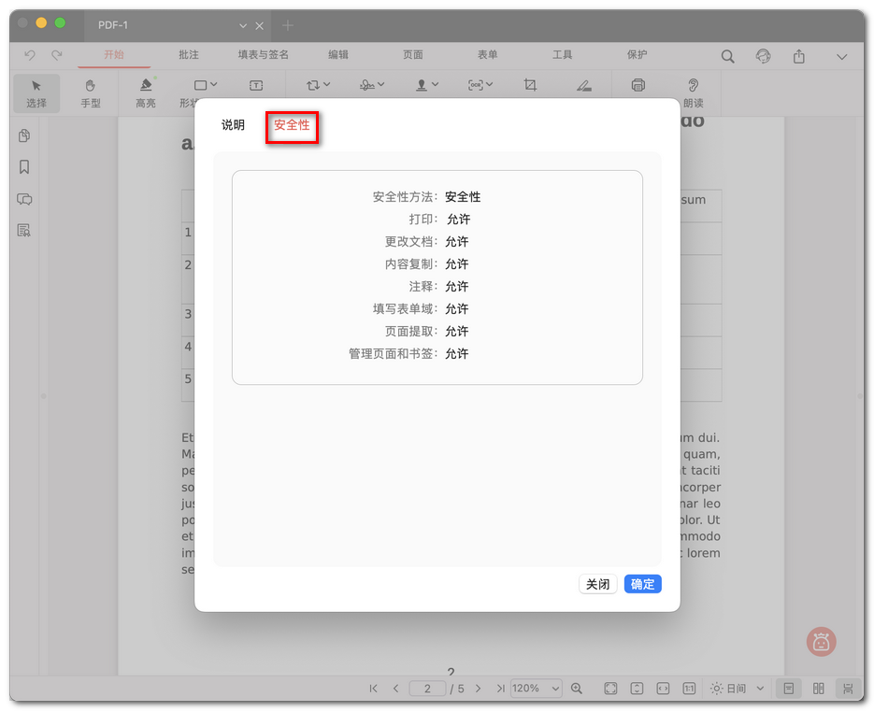Show the comments panel in sidebar
This screenshot has width=874, height=711.
tap(23, 199)
